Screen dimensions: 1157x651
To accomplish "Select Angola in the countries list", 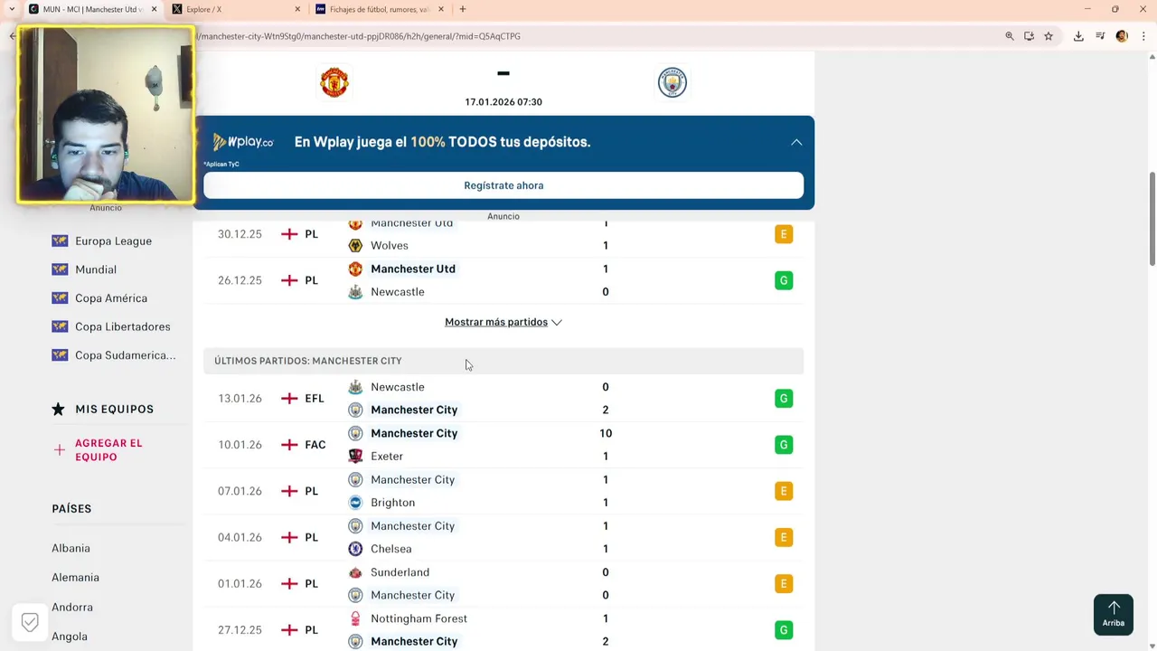I will 70,637.
